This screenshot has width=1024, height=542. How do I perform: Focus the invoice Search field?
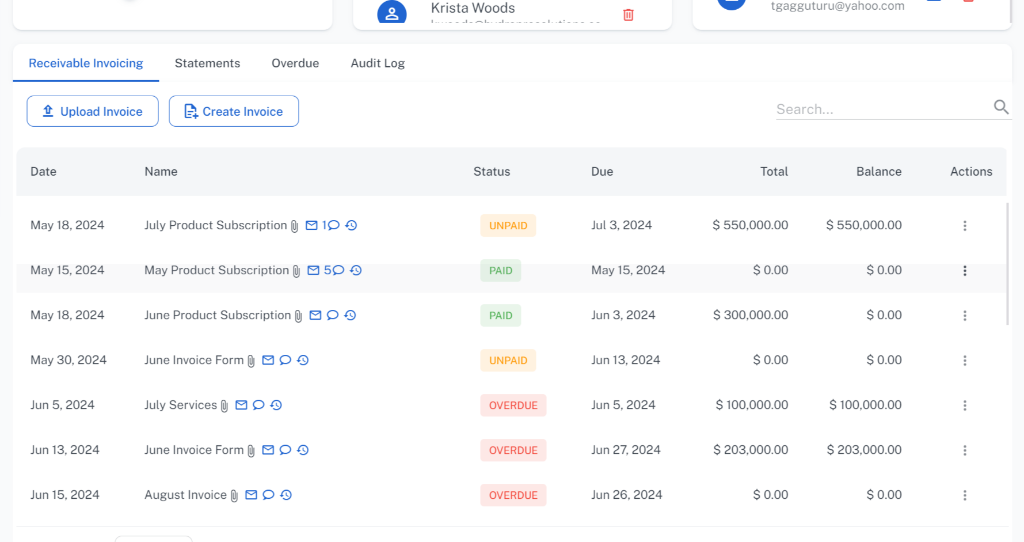tap(881, 109)
